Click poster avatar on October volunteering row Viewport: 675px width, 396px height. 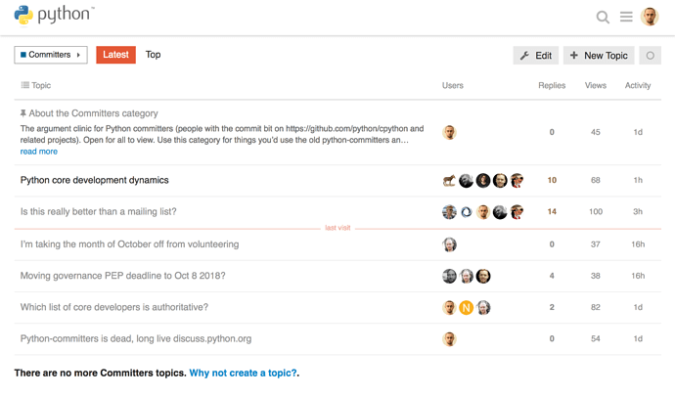click(x=449, y=244)
